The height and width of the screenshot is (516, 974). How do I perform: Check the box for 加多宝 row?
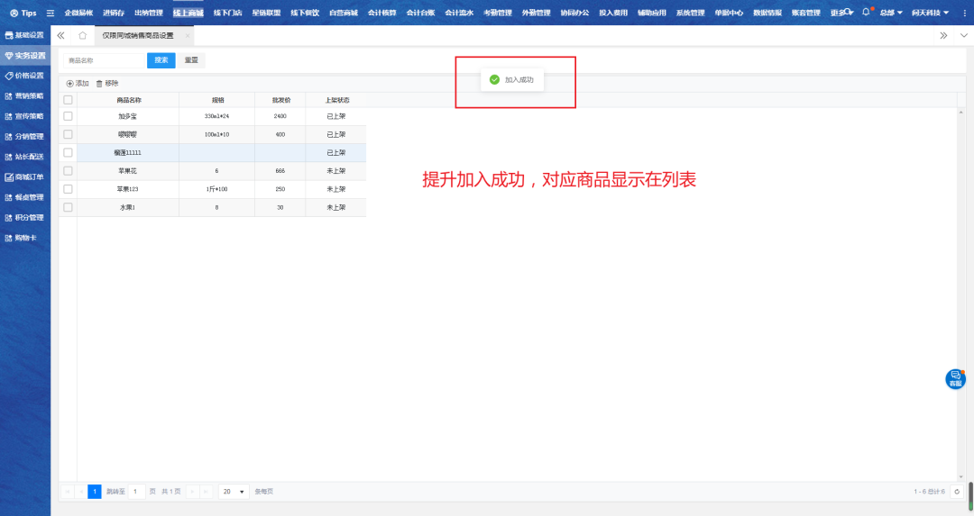(x=68, y=116)
